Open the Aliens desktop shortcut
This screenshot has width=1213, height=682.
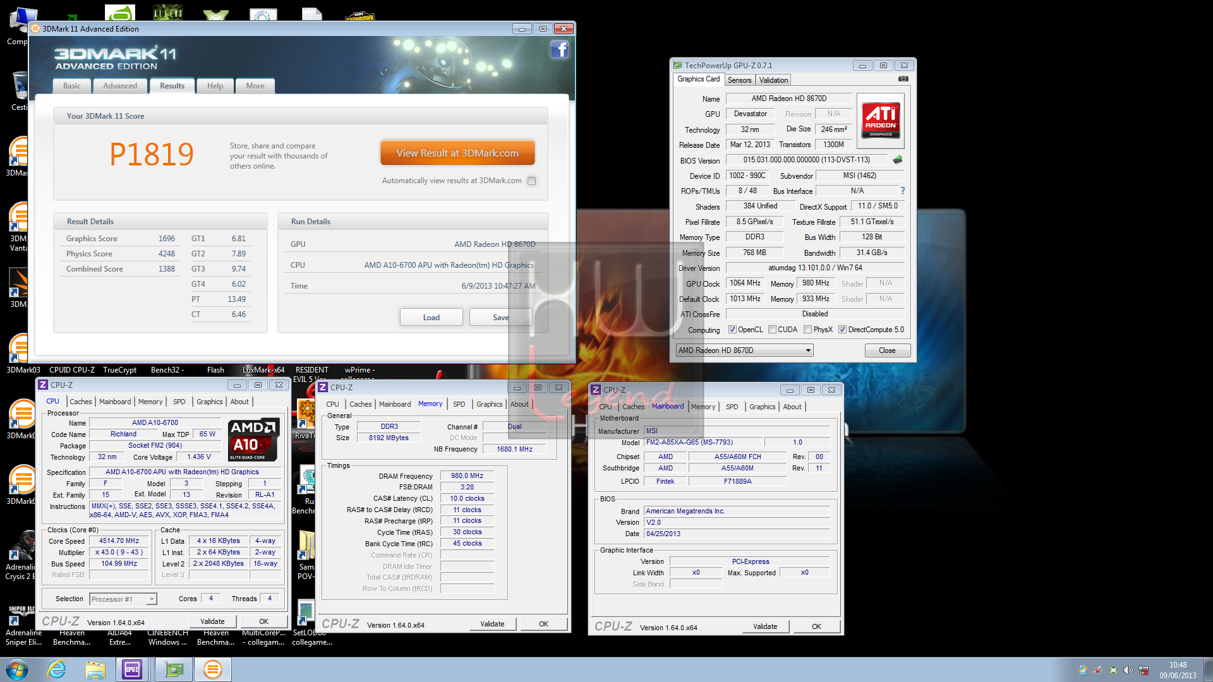coord(167,11)
